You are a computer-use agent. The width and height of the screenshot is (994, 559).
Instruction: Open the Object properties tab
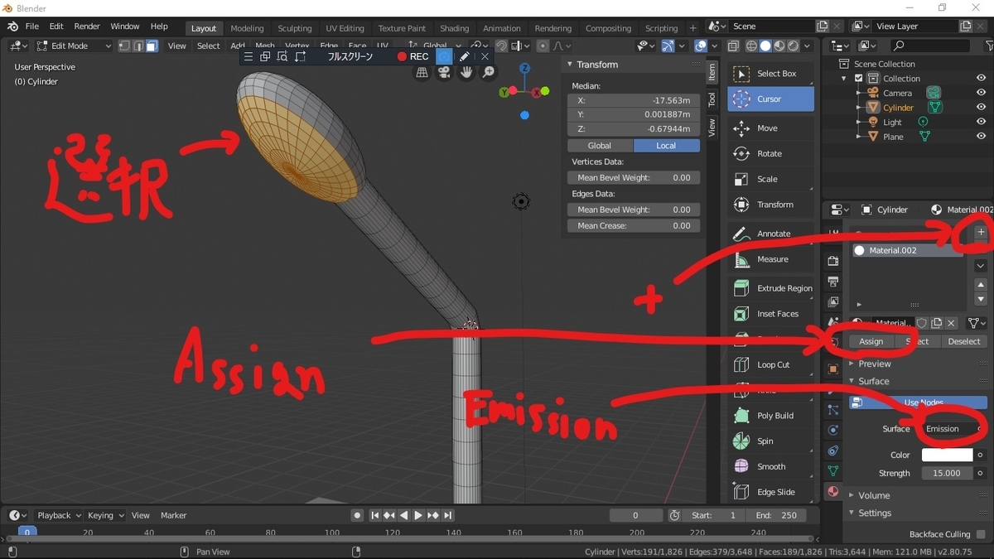click(833, 369)
